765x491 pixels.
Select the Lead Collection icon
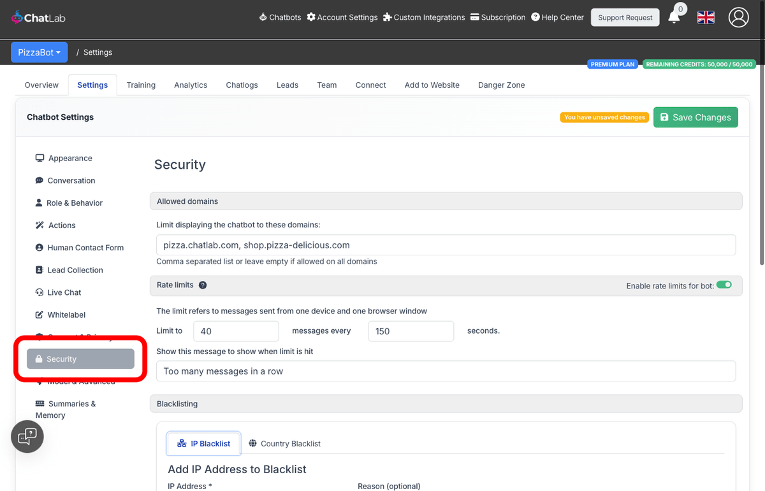pyautogui.click(x=39, y=269)
